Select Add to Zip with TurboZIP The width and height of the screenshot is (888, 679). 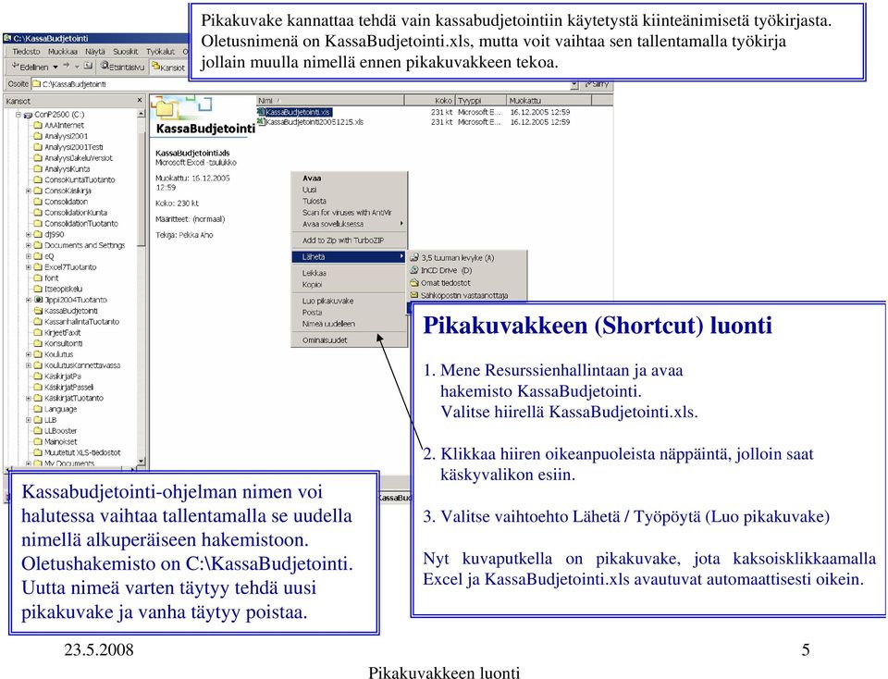(349, 241)
